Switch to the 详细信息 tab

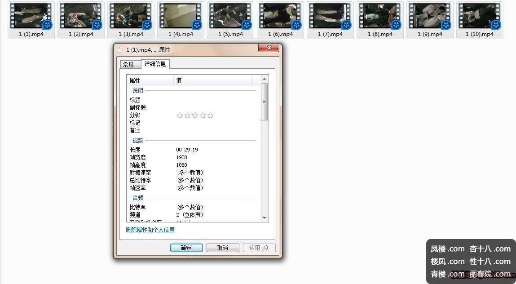(x=155, y=64)
